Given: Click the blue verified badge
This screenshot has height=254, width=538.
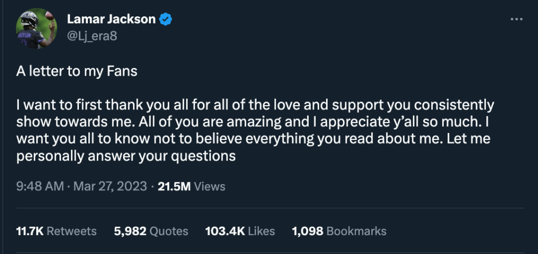Looking at the screenshot, I should 166,20.
